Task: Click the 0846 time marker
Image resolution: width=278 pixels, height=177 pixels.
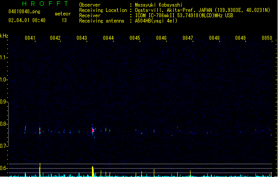Action: click(x=161, y=38)
